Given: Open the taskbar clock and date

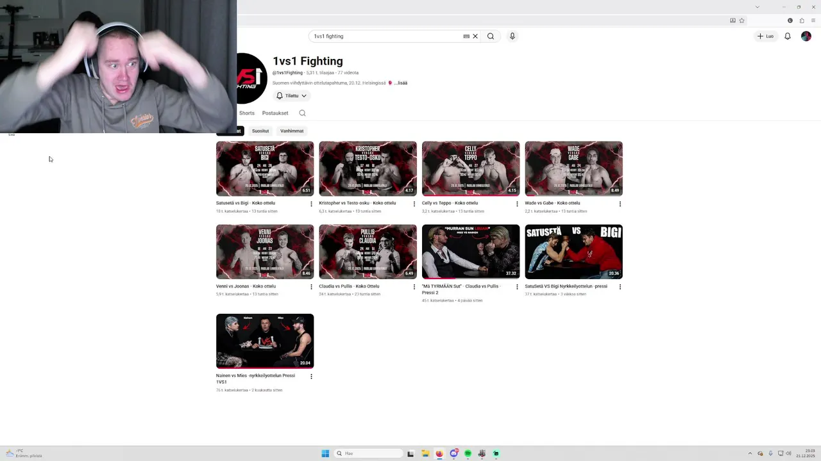Looking at the screenshot, I should pos(806,453).
